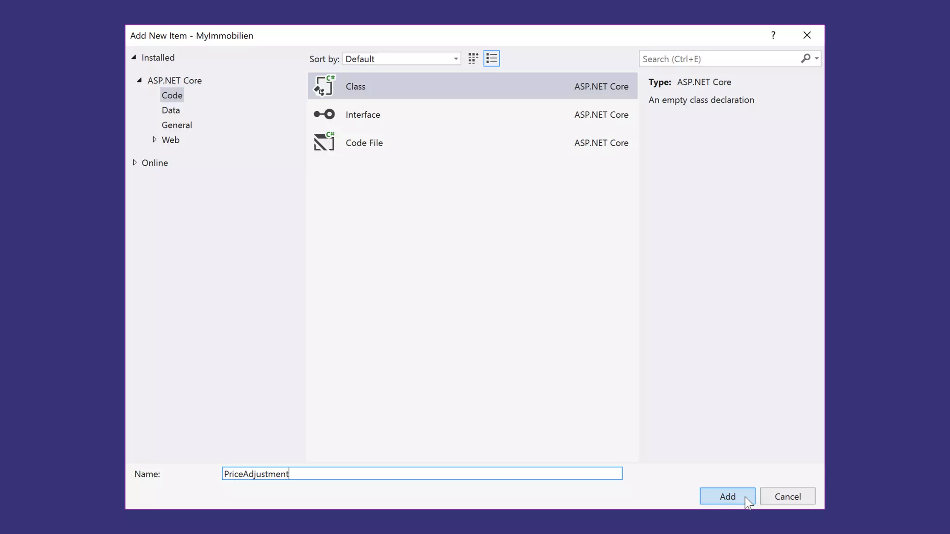Screen dimensions: 950x534
Task: Click the search magnifier icon
Action: click(805, 58)
